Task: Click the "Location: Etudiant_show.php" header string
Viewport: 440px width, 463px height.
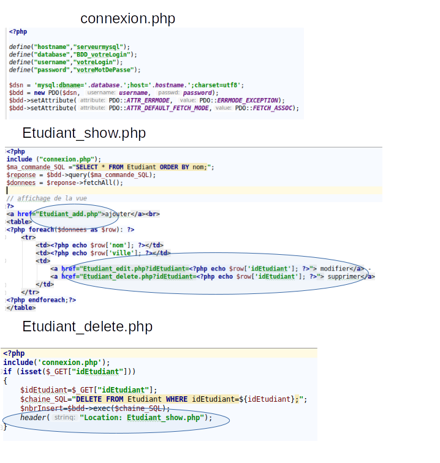Action: point(145,418)
